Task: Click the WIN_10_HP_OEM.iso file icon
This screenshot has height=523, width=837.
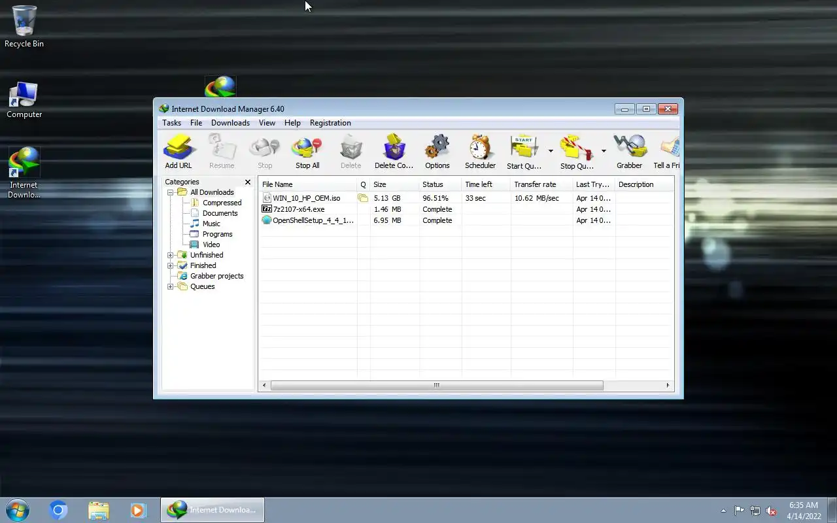Action: [266, 198]
